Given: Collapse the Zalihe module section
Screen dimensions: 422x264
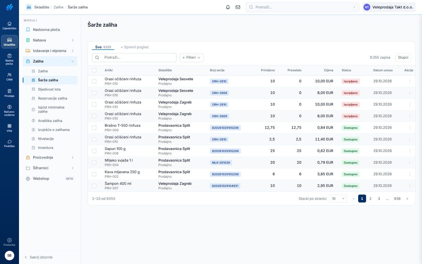Looking at the screenshot, I should [x=50, y=61].
